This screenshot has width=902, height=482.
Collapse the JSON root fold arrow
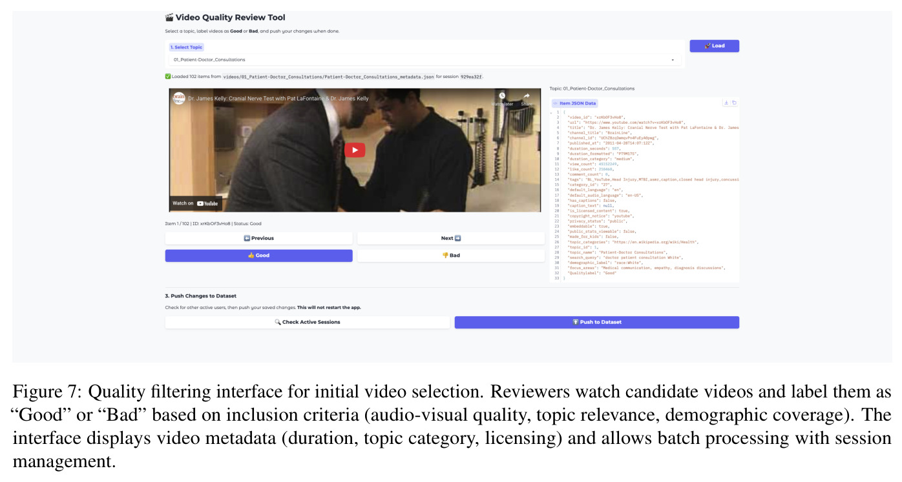pos(551,112)
